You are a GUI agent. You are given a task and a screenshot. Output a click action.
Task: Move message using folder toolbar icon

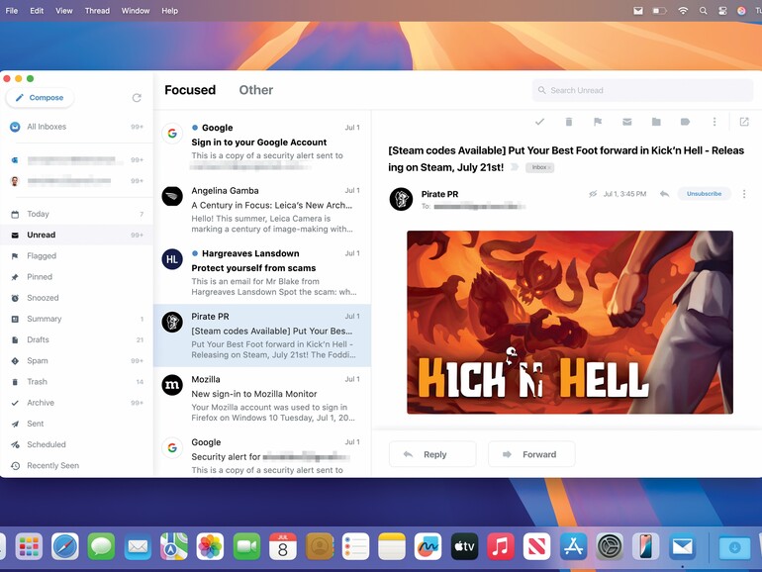(x=656, y=122)
